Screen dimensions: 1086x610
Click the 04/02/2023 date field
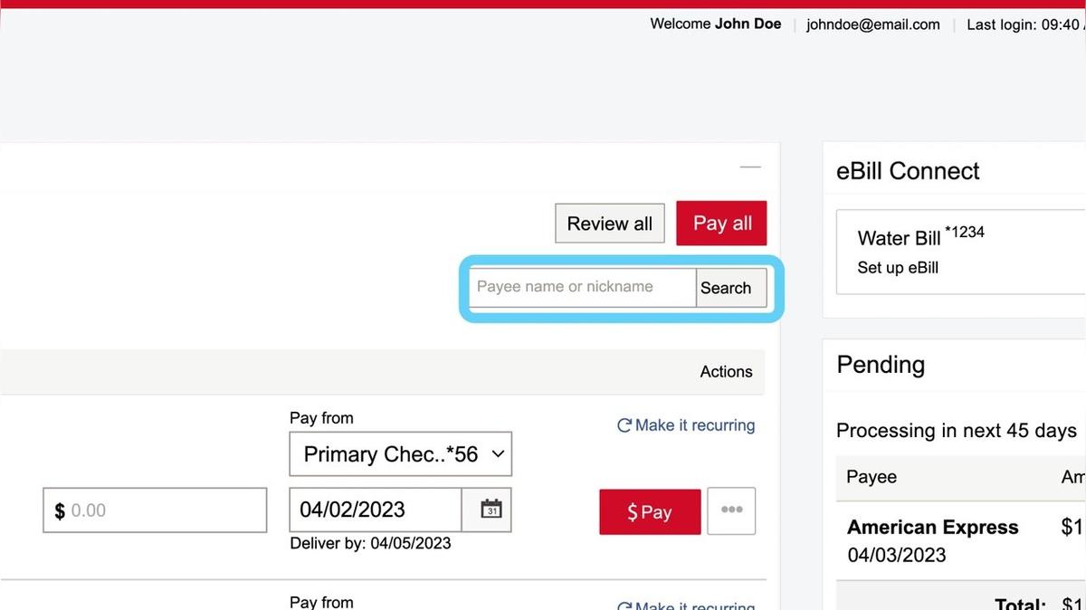tap(376, 510)
